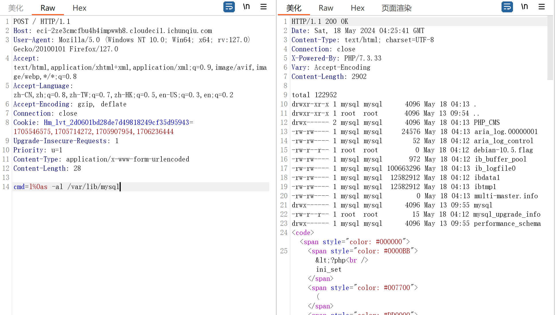Image resolution: width=556 pixels, height=315 pixels.
Task: Click span style color #0000BB line
Action: (363, 251)
